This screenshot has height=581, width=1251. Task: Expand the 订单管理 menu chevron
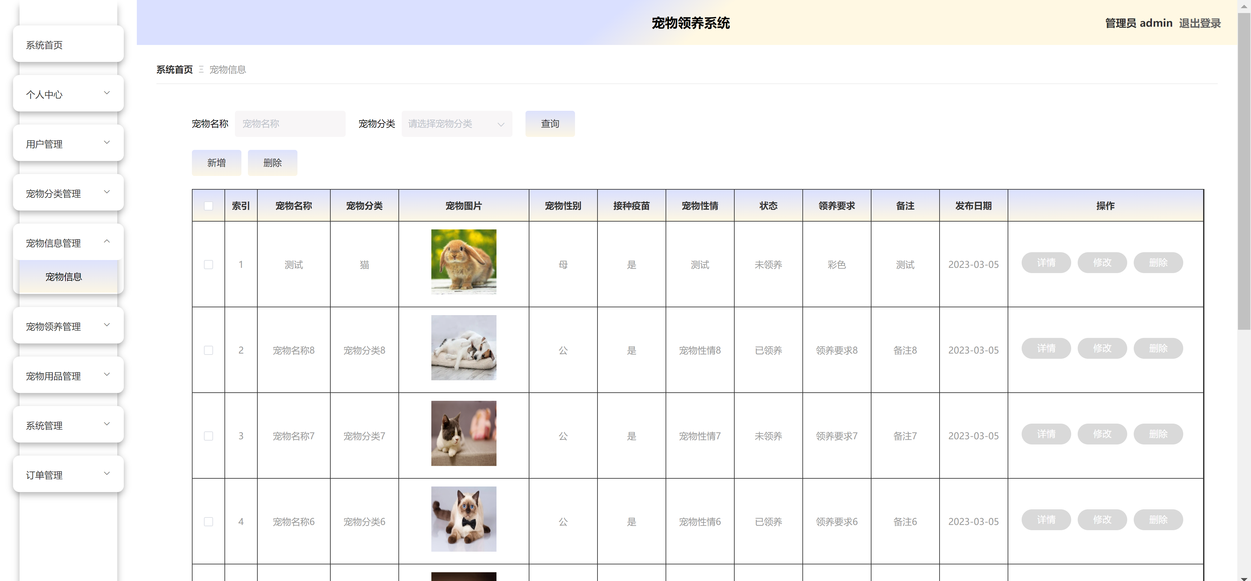[107, 473]
